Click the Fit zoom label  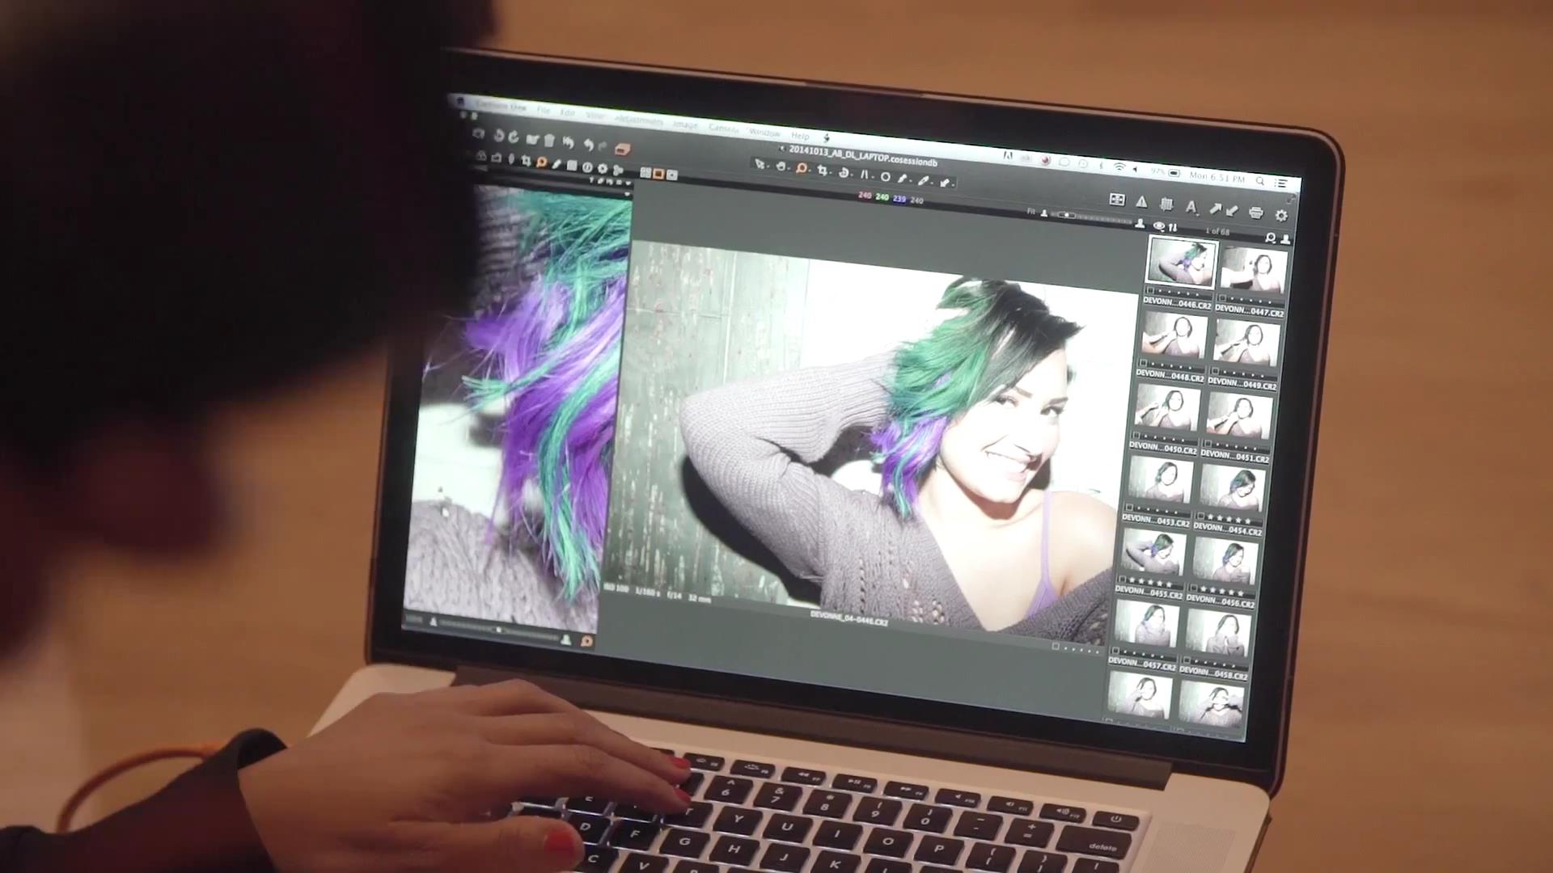click(x=1031, y=212)
